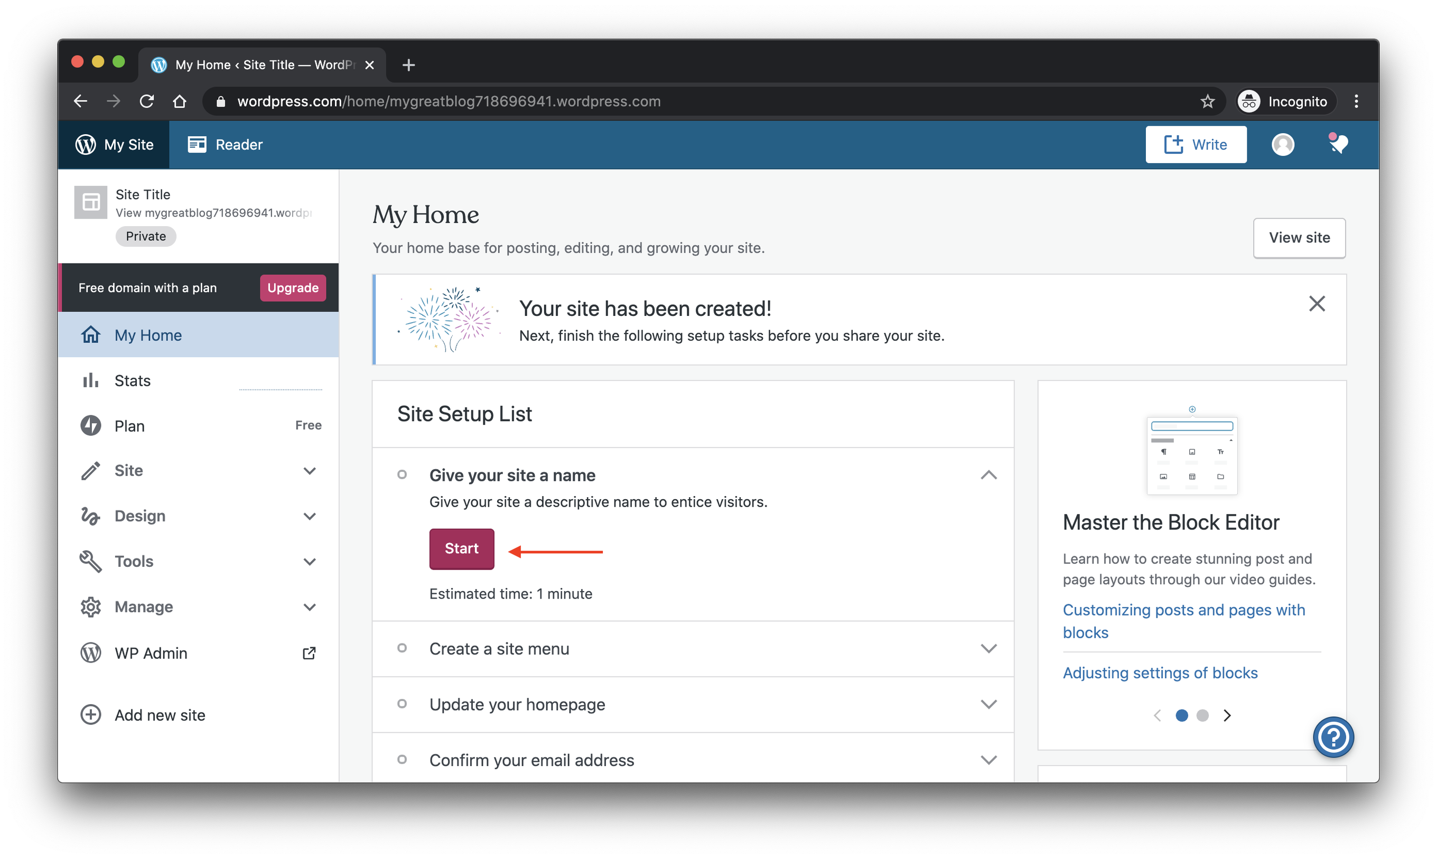Reload the page with the refresh icon
Screen dimensions: 1437x859
[146, 101]
